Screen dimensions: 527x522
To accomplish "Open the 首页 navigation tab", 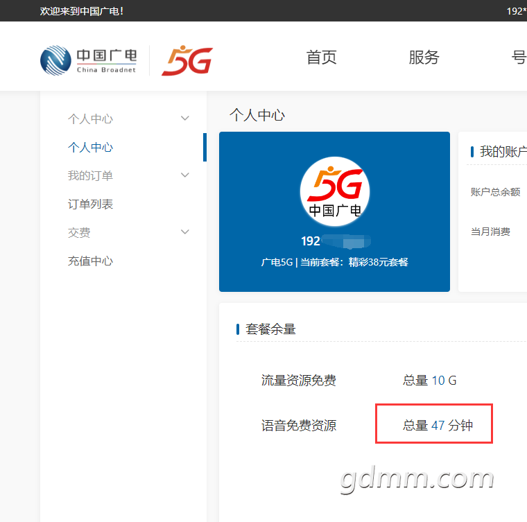I will tap(321, 58).
